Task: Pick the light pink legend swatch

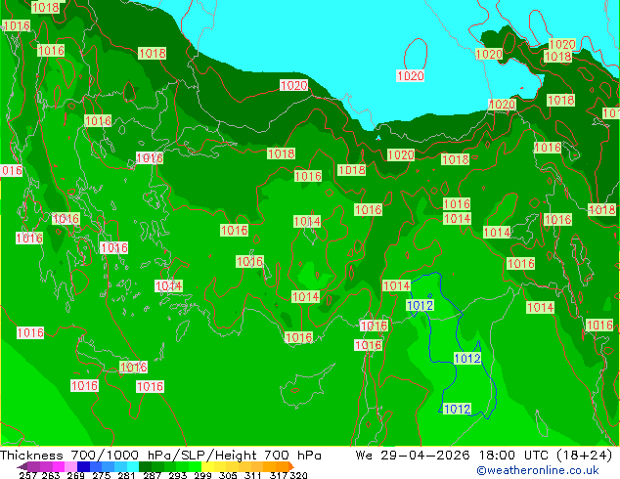Action: (x=70, y=466)
